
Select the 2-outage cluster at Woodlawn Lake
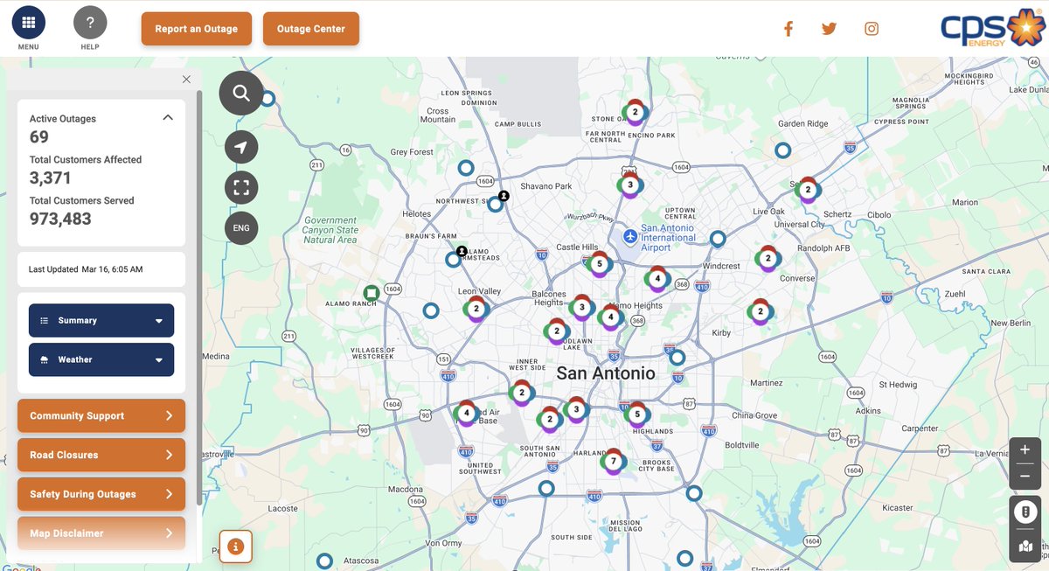556,331
